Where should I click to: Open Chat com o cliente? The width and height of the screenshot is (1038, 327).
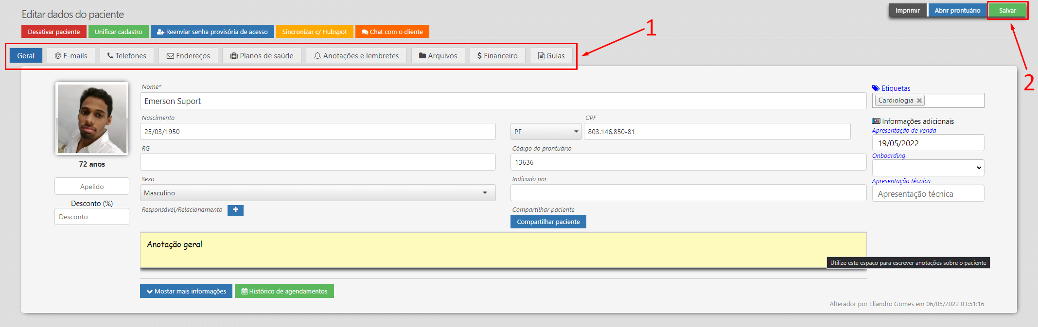tap(392, 32)
